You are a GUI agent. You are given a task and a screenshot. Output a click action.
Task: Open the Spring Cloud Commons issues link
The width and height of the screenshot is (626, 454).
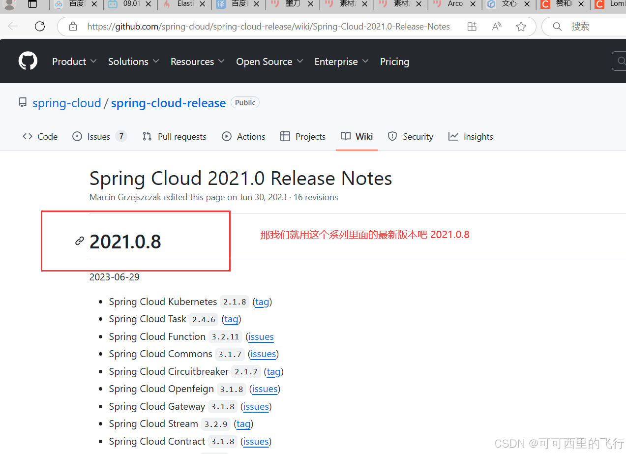tap(263, 354)
